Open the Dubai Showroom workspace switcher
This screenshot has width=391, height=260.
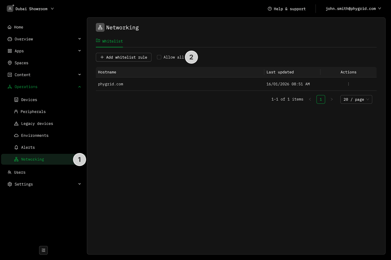(x=30, y=9)
